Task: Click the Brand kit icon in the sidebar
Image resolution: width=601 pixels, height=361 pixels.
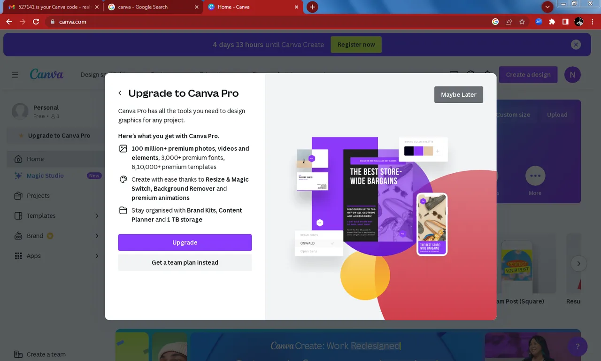Action: pos(18,236)
